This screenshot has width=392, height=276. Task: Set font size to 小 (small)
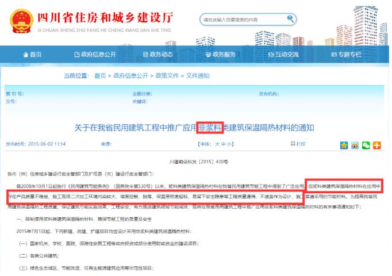click(229, 144)
